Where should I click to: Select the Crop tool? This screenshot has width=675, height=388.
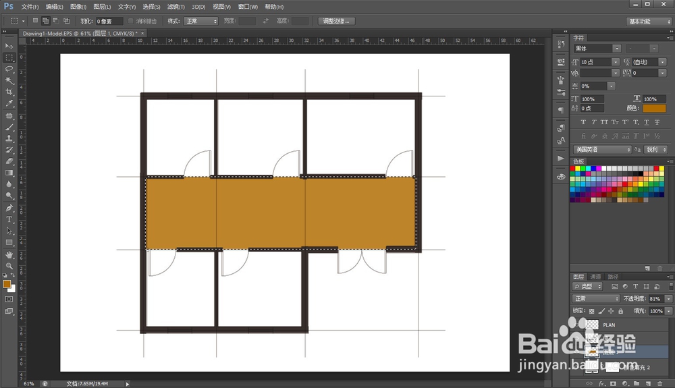(9, 92)
